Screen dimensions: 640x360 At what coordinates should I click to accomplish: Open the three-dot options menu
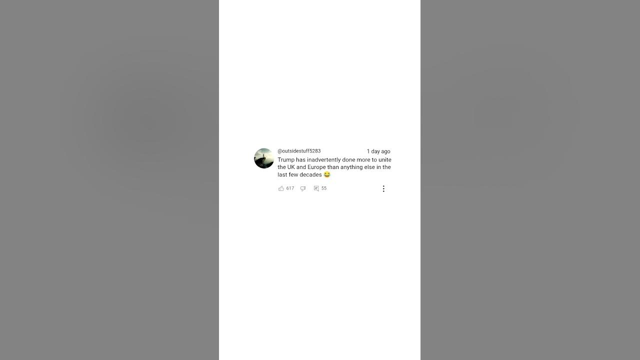click(x=383, y=188)
